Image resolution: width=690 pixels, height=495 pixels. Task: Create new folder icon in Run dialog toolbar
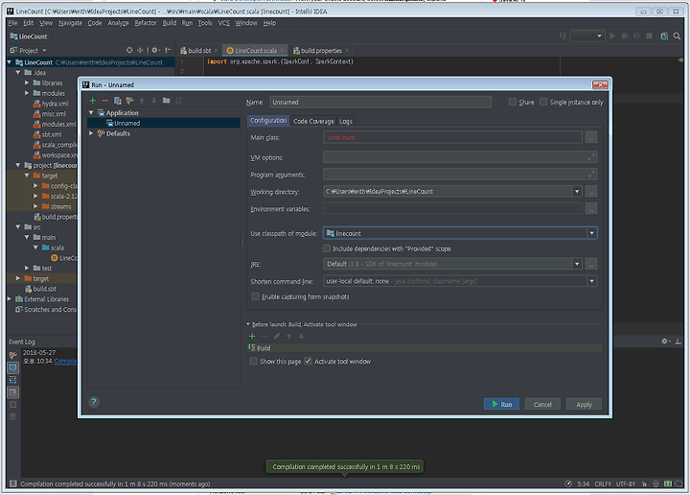(166, 101)
